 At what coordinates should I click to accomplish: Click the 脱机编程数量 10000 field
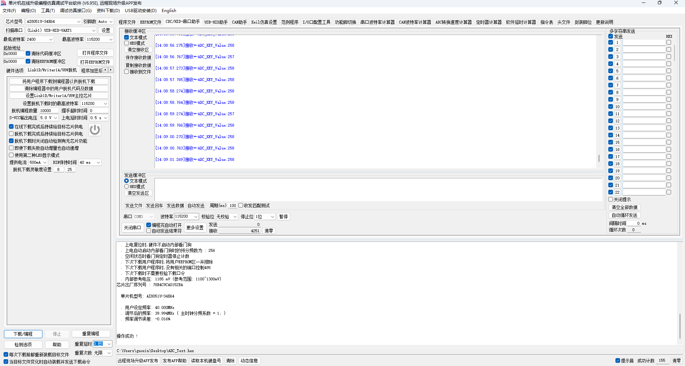tap(49, 111)
